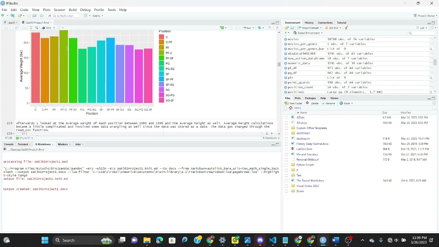439x247 pixels.
Task: Click the Home icon in Files pane
Action: pyautogui.click(x=290, y=108)
